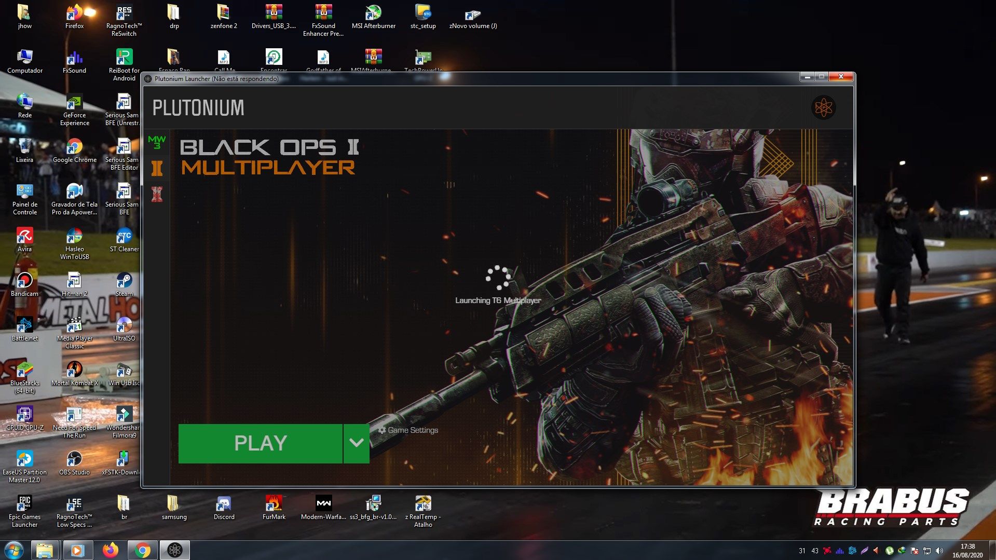Open z RealTemp - Atalho shortcut
The image size is (996, 560).
(x=423, y=512)
